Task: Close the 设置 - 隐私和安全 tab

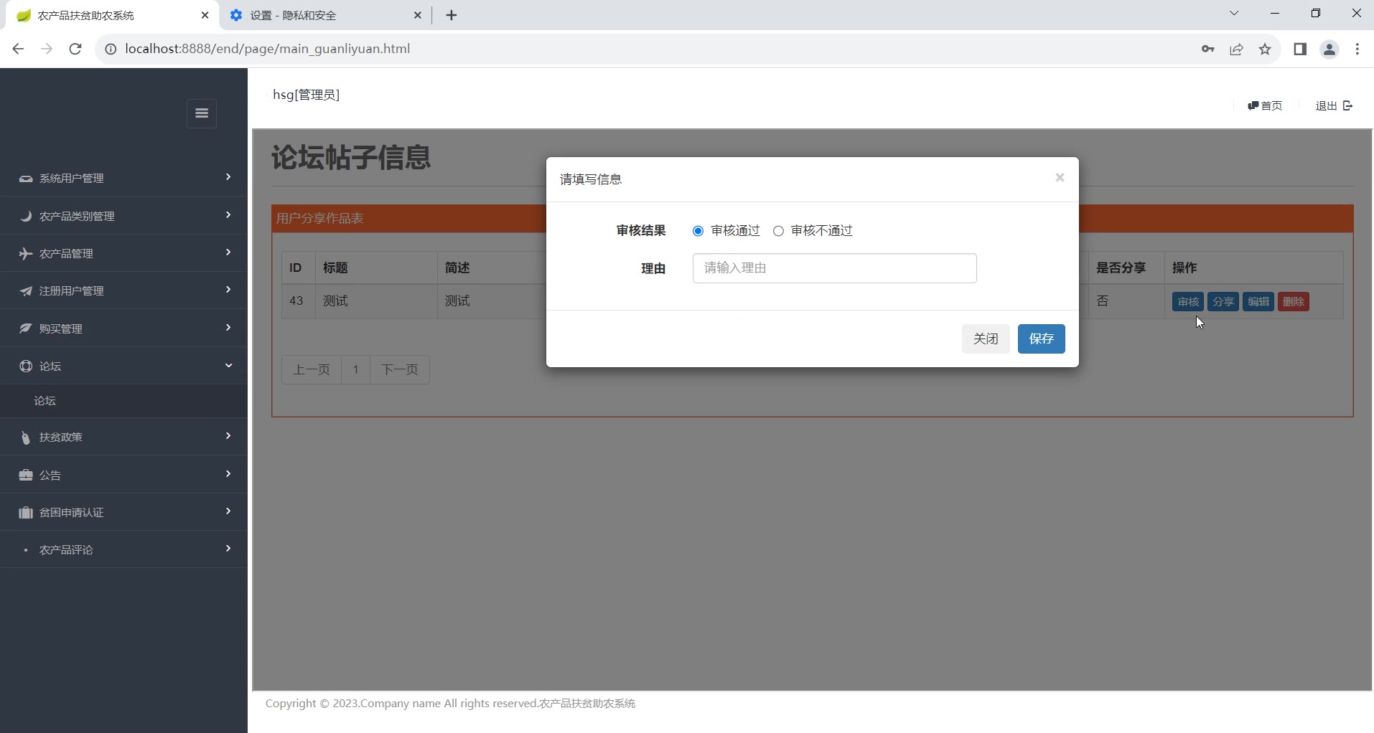Action: point(418,15)
